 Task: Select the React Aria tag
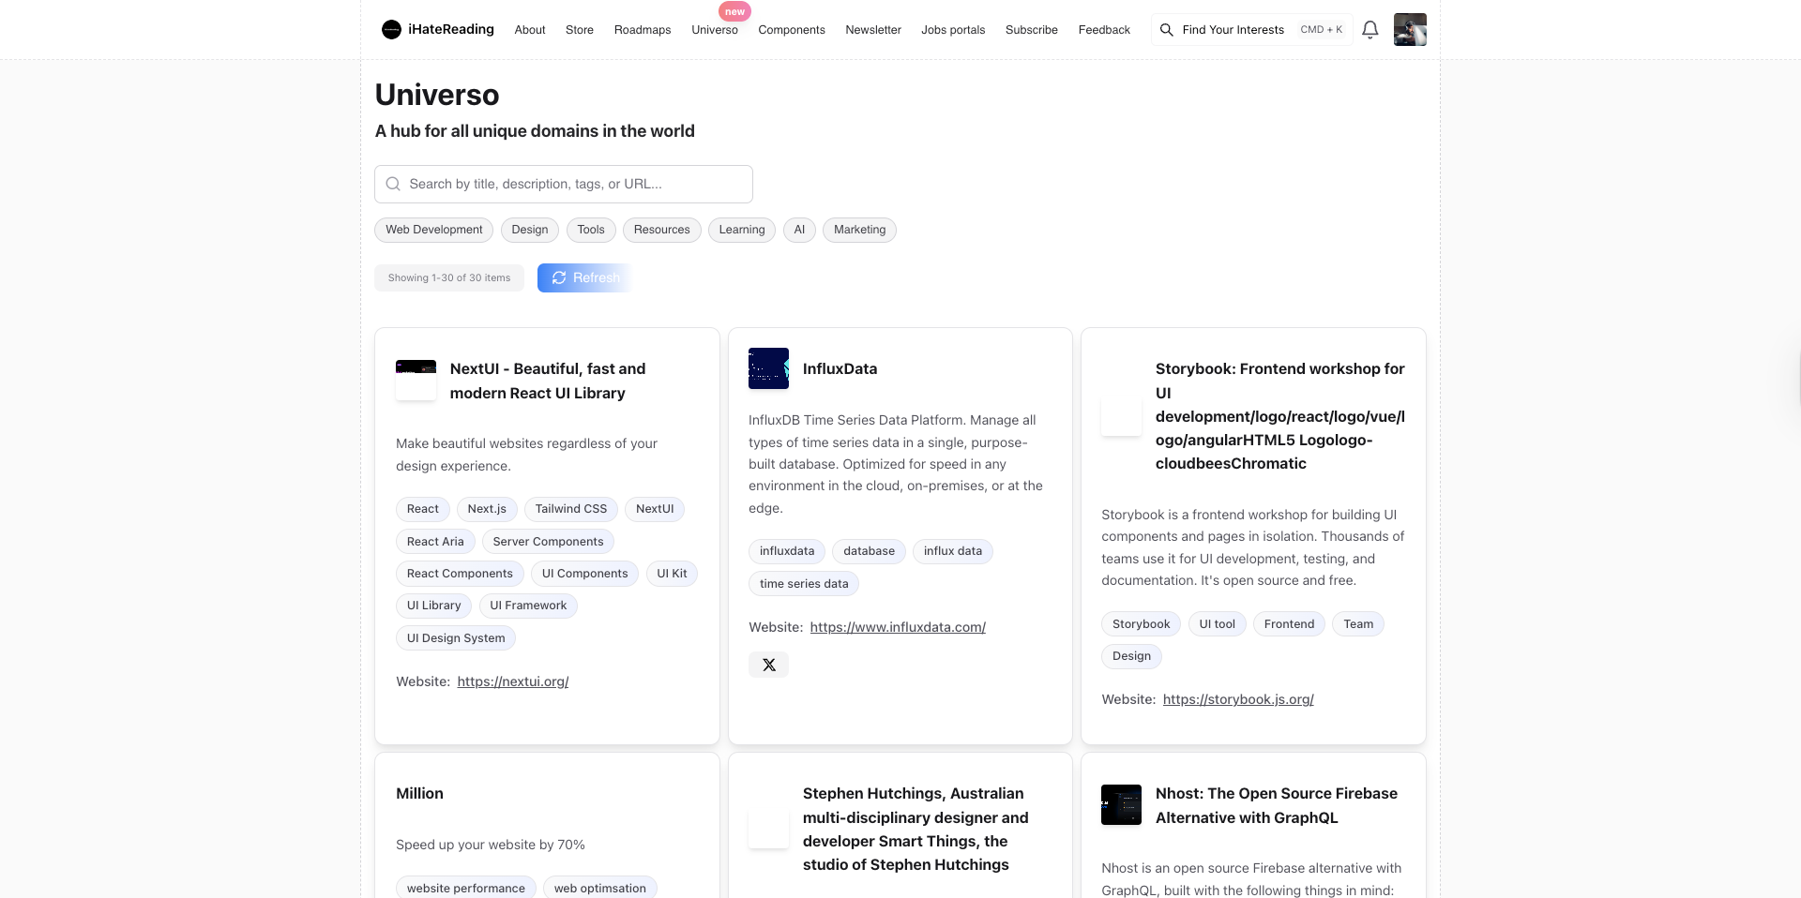tap(435, 542)
